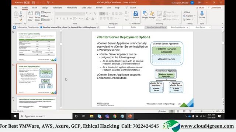Click the Windows taskbar search box

tap(46, 116)
